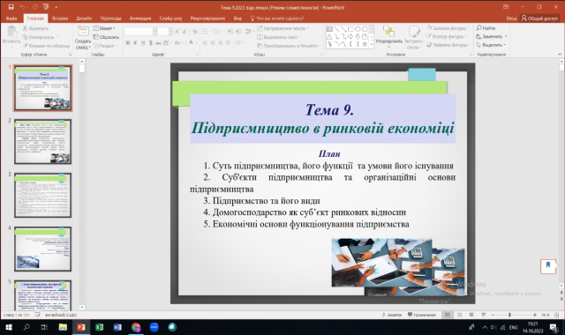565x335 pixels.
Task: Click the Reset (Сбросить) button
Action: [106, 37]
